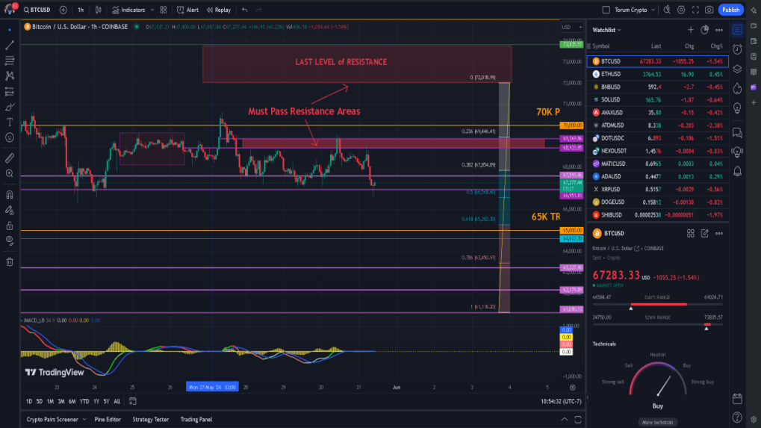
Task: Open BTCUSD details layout grid icon
Action: pos(691,233)
